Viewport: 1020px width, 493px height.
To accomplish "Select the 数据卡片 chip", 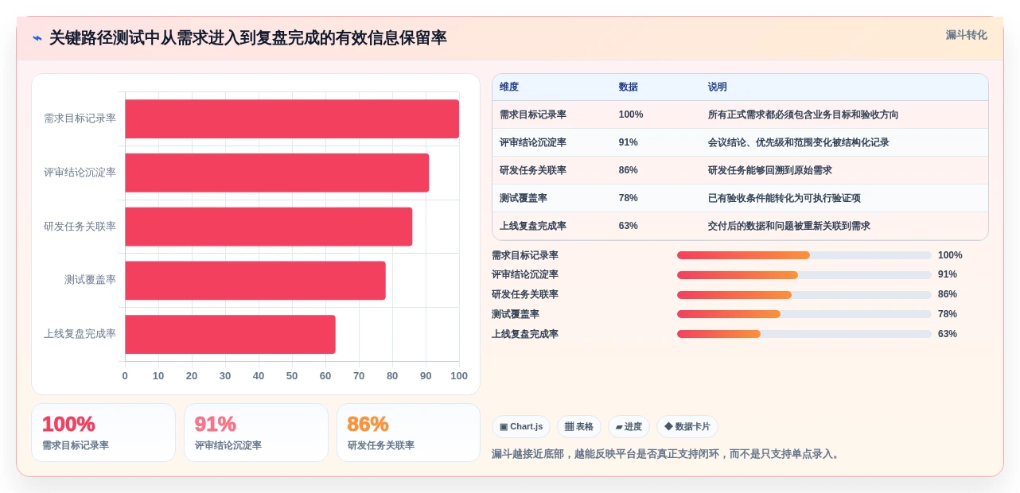I will (687, 427).
